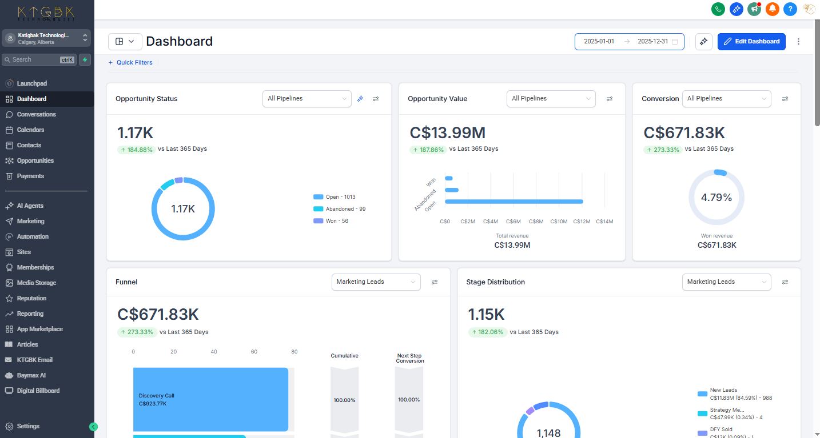Screen dimensions: 820x438
Task: Click the AI sparkle icon in Opportunity Status
Action: click(360, 99)
